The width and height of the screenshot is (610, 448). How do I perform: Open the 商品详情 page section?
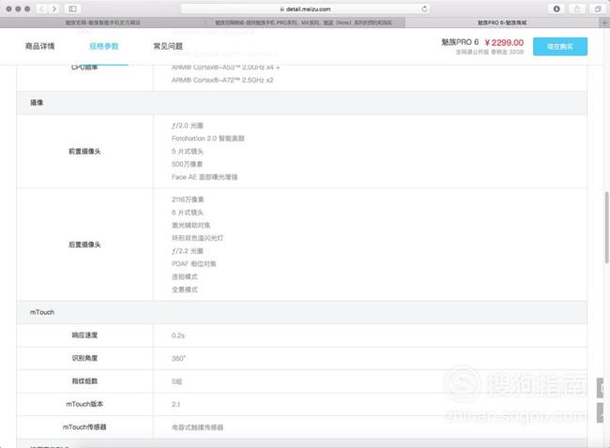[x=39, y=46]
